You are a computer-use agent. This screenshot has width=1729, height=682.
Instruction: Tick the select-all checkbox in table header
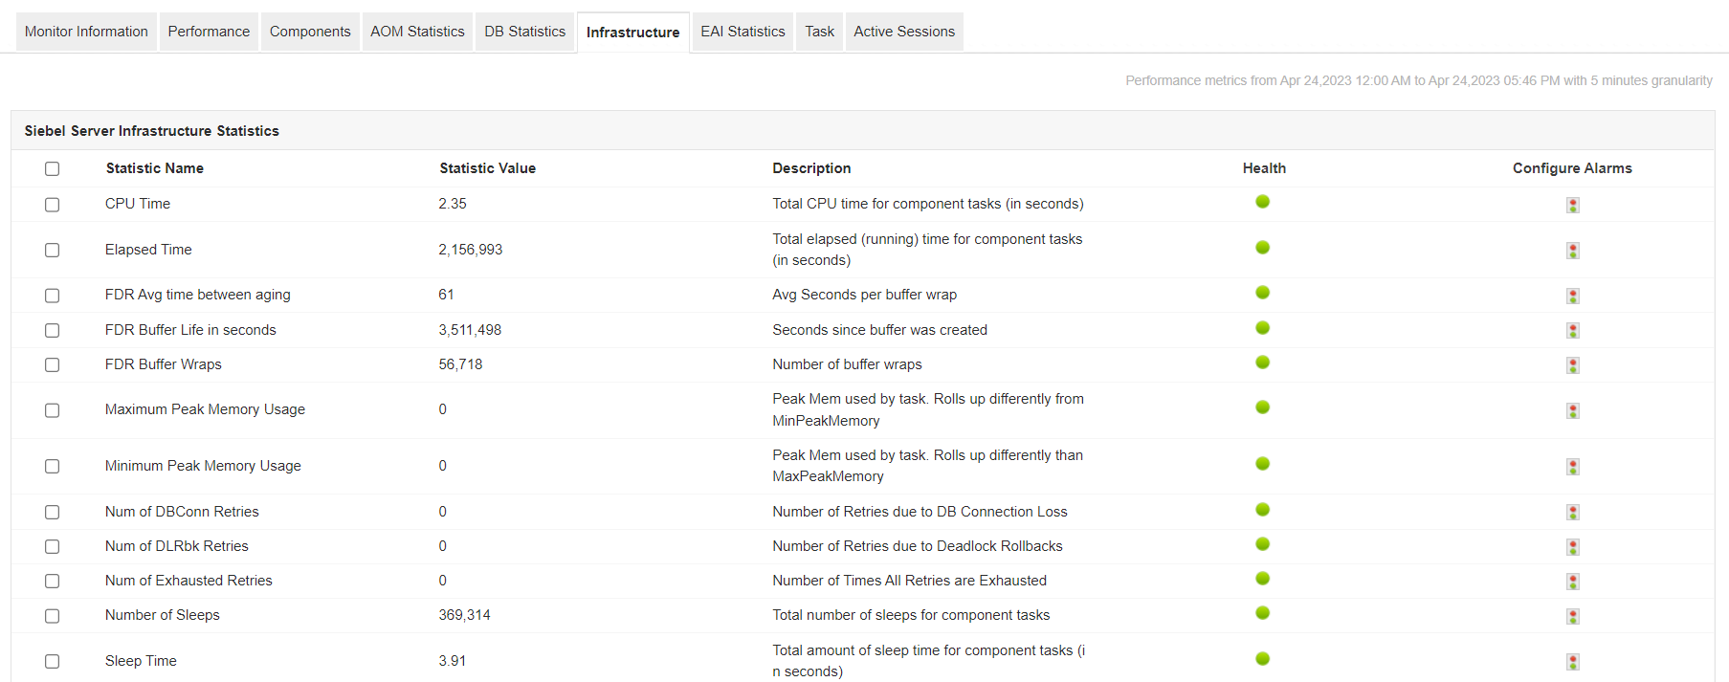[x=53, y=168]
